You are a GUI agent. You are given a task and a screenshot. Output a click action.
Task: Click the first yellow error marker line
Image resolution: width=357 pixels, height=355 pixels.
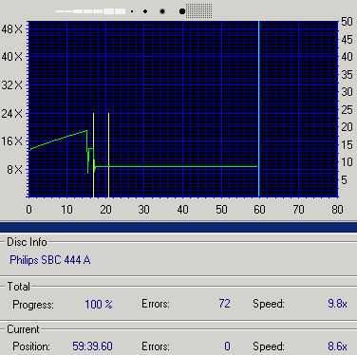tap(93, 155)
